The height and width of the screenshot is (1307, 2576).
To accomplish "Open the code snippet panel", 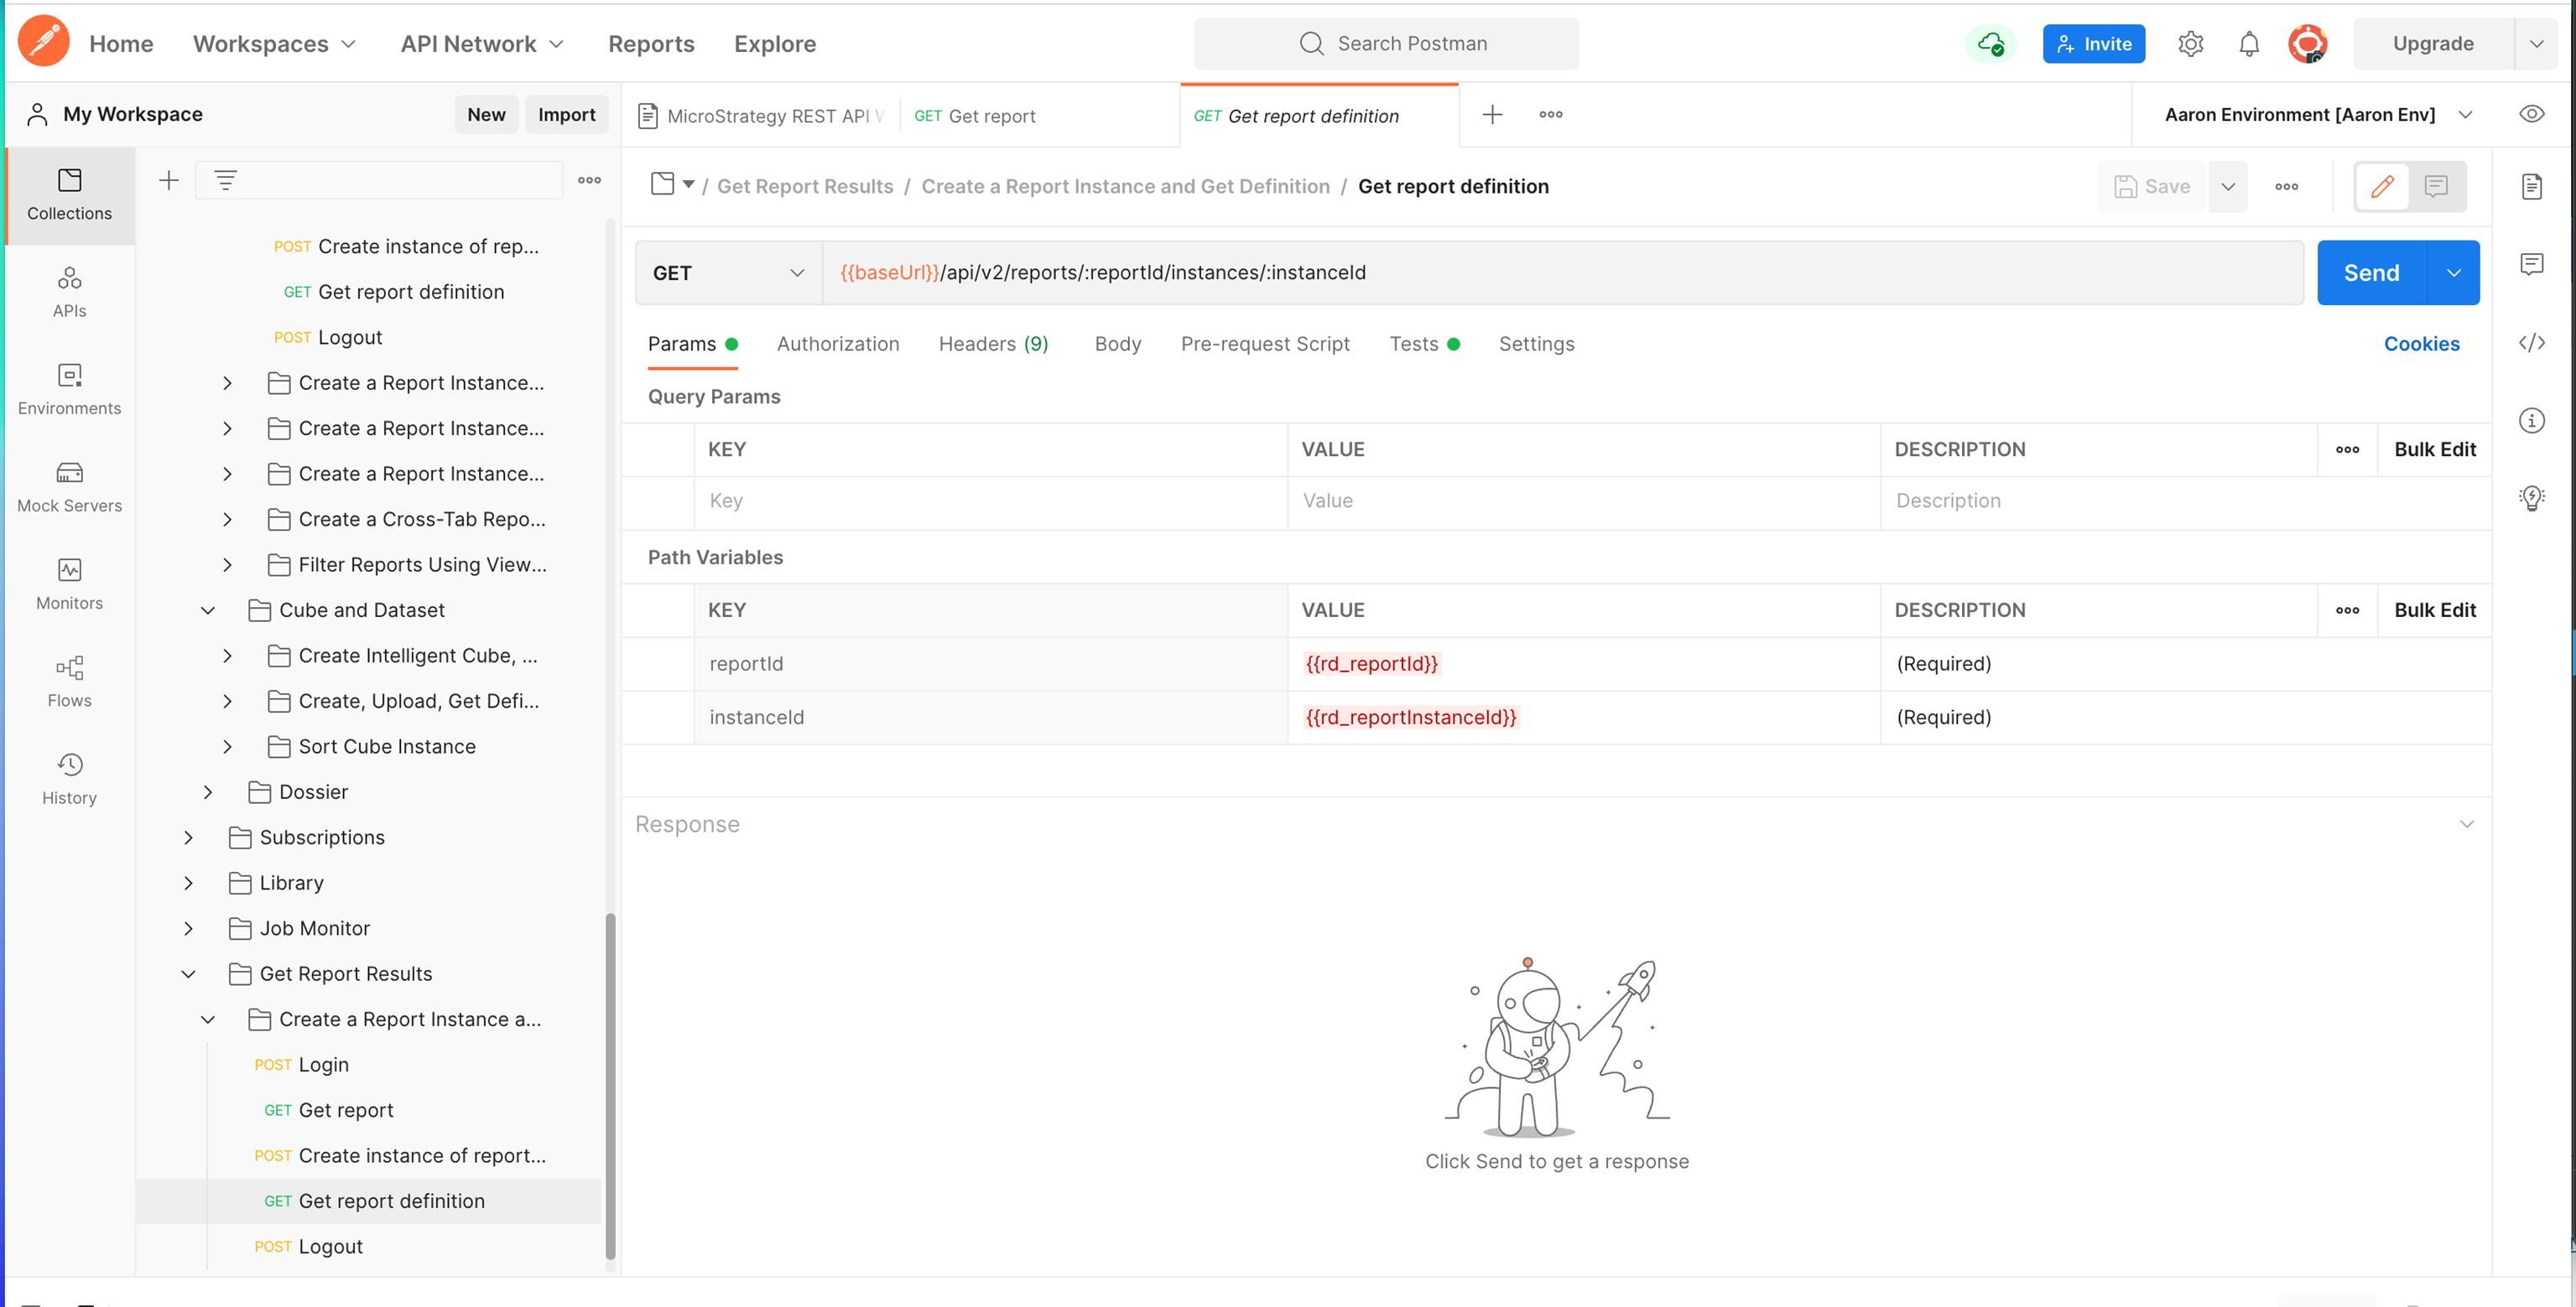I will click(2533, 343).
